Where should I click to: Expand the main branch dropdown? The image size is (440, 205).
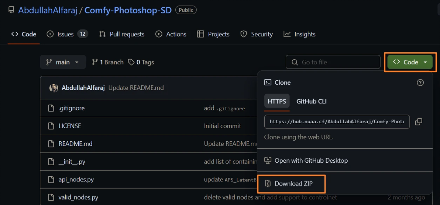(x=63, y=62)
